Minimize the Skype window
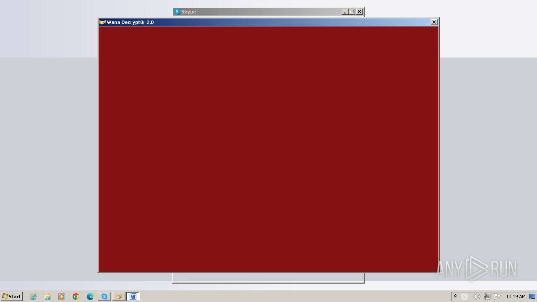Image resolution: width=537 pixels, height=302 pixels. pos(345,12)
